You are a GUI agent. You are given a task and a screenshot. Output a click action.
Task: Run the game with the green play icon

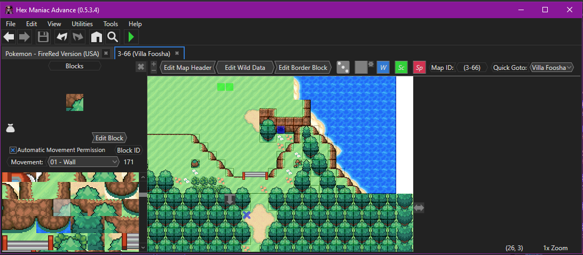point(131,37)
